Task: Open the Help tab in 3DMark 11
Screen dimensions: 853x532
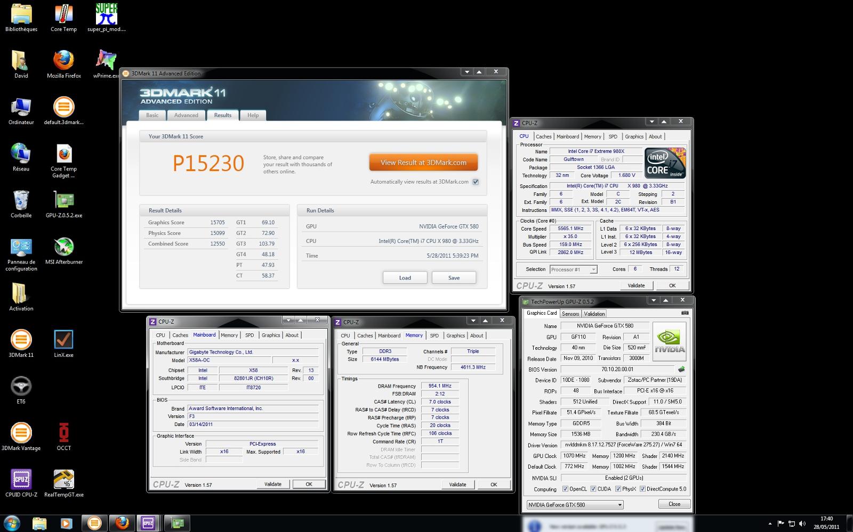Action: [x=253, y=115]
